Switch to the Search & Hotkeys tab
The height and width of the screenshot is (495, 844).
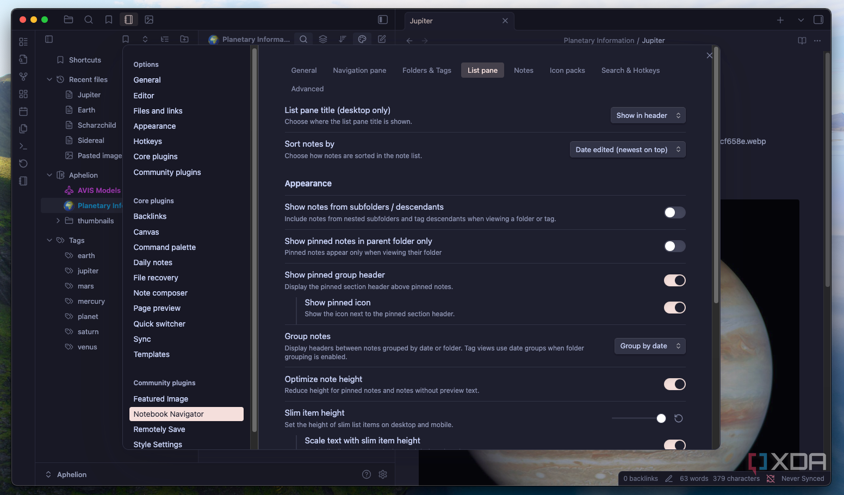pos(630,70)
